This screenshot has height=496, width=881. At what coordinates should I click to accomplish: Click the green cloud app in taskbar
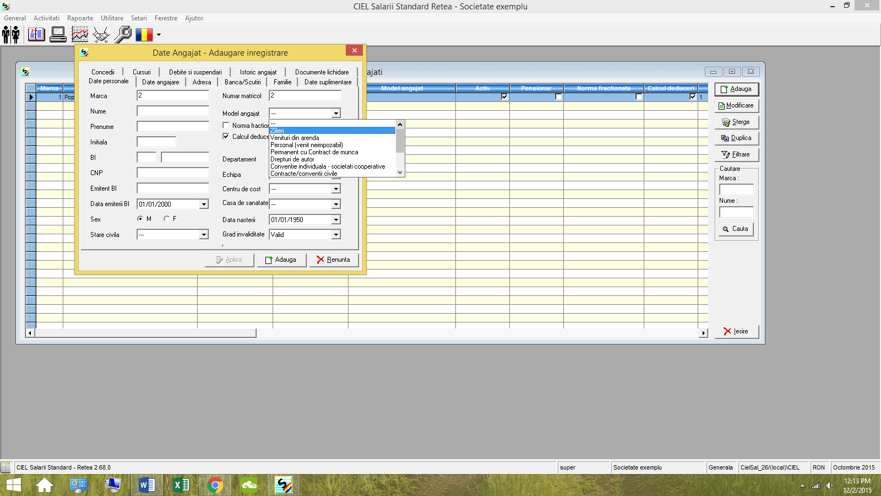pos(249,485)
